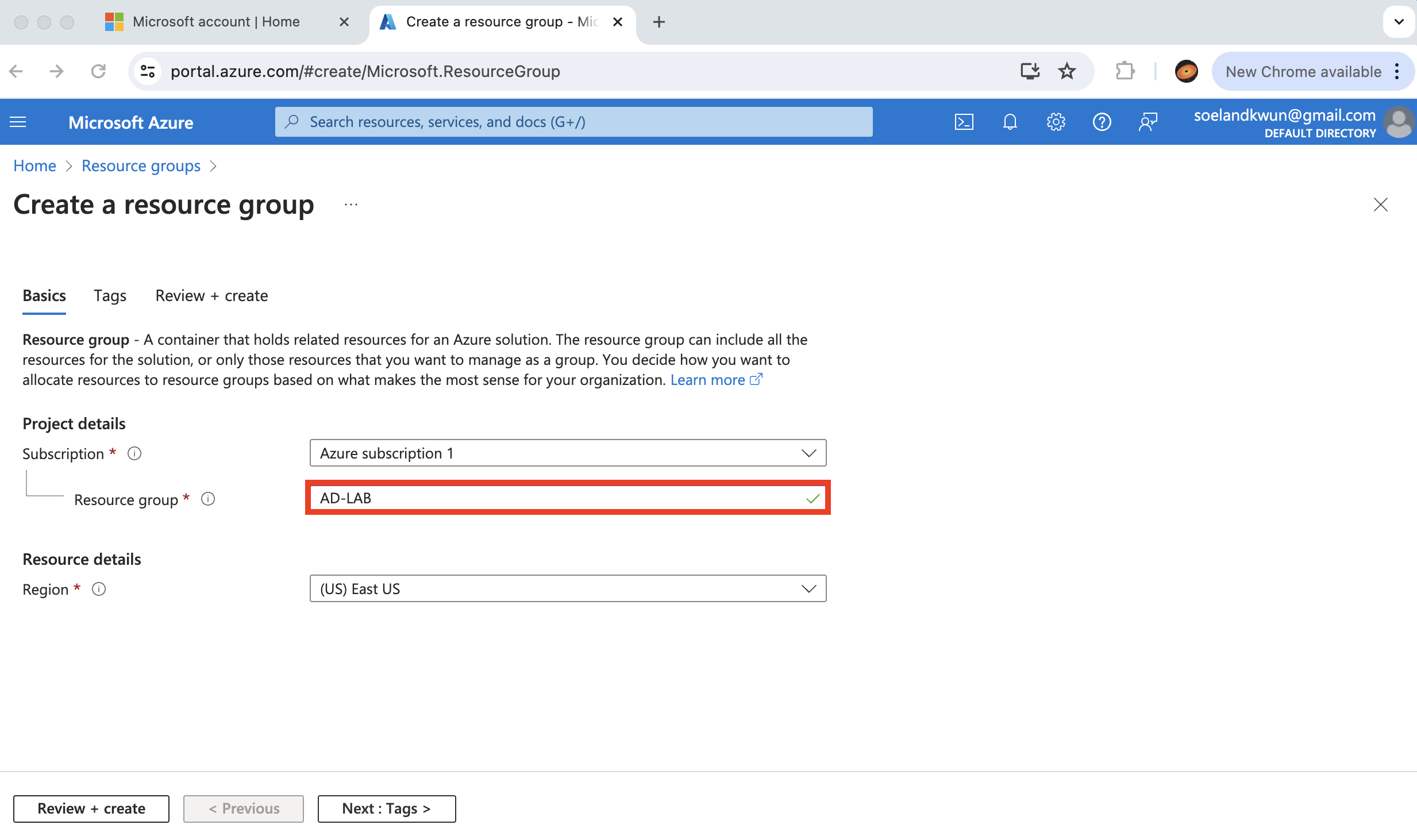This screenshot has height=840, width=1417.
Task: Switch to the Review + create tab
Action: 211,295
